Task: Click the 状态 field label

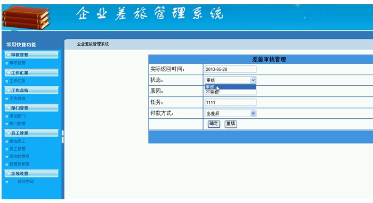Action: [x=157, y=80]
